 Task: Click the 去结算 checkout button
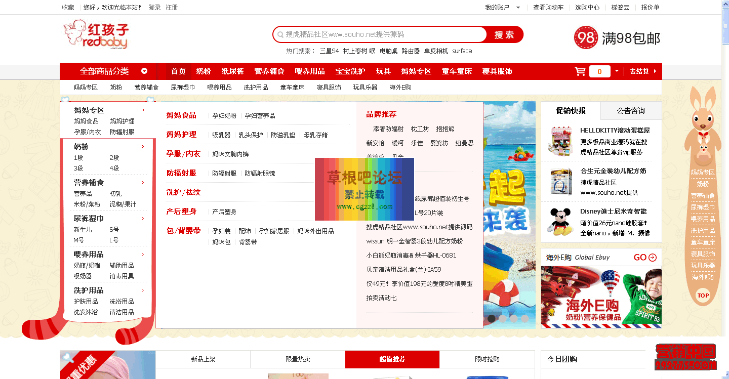tap(640, 71)
